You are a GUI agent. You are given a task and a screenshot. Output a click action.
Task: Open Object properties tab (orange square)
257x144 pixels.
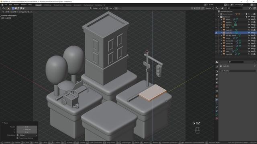click(217, 96)
